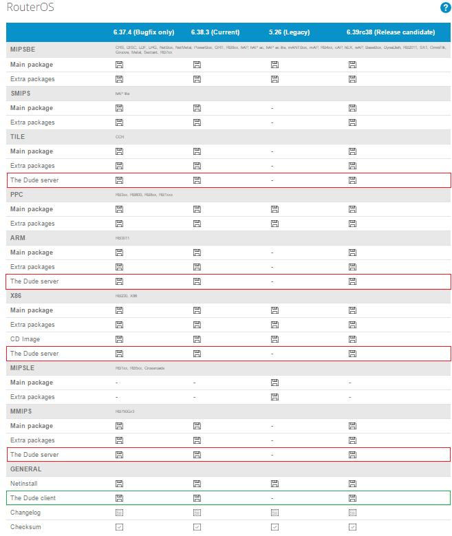Download SMIPS Main package for 6.39rc38

(352, 108)
